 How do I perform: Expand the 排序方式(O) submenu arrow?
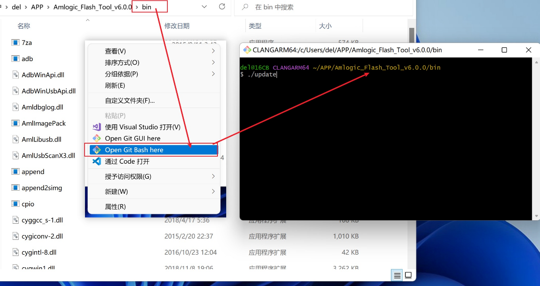pos(213,62)
